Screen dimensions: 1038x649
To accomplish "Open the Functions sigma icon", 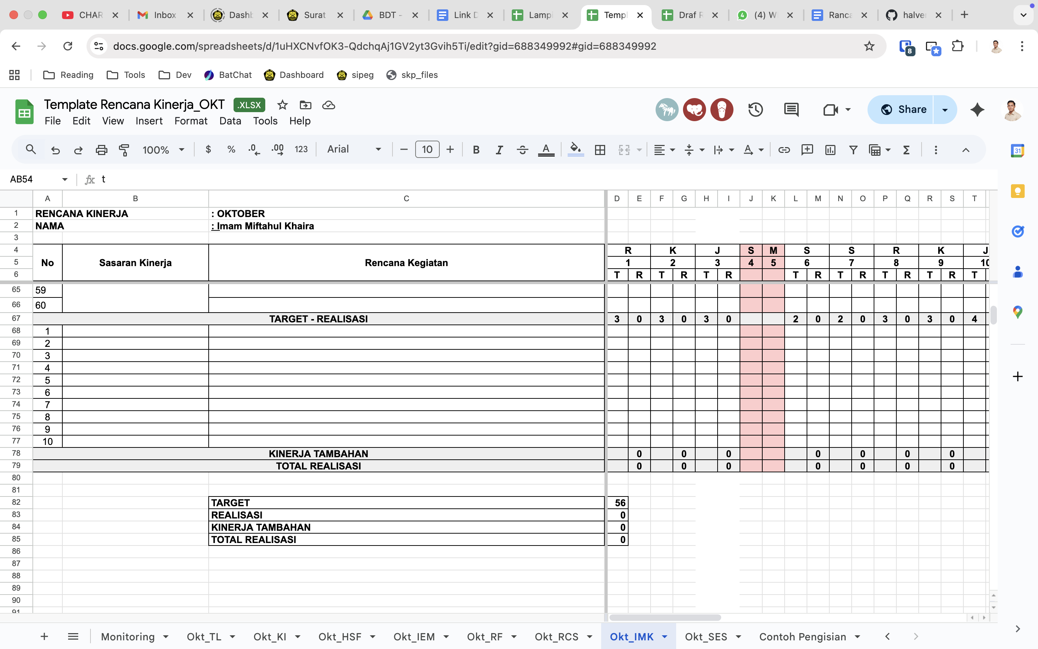I will pos(906,150).
